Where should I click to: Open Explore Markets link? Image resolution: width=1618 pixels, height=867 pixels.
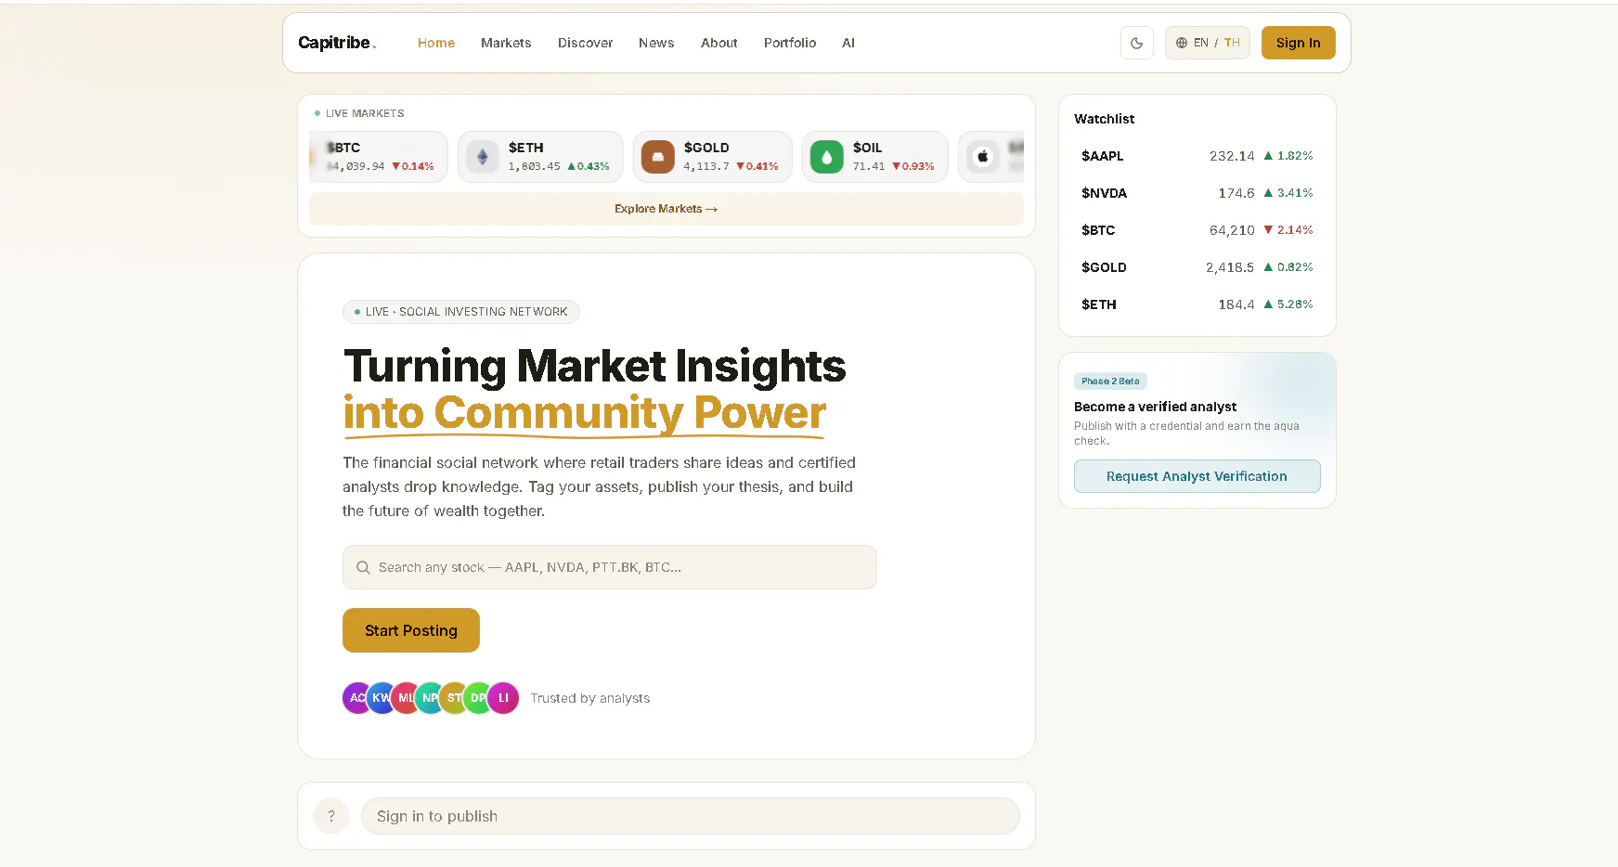tap(666, 209)
